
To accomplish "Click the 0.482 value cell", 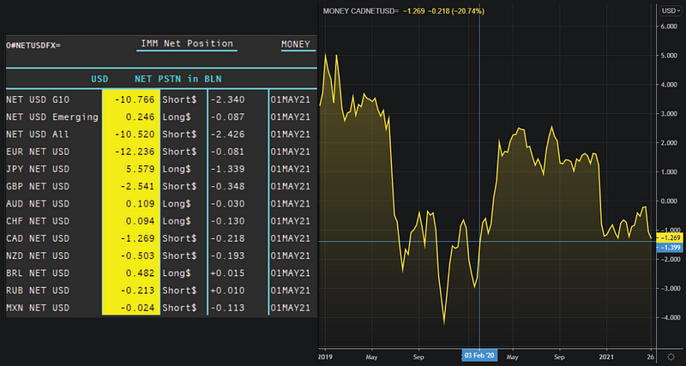I will click(x=141, y=273).
